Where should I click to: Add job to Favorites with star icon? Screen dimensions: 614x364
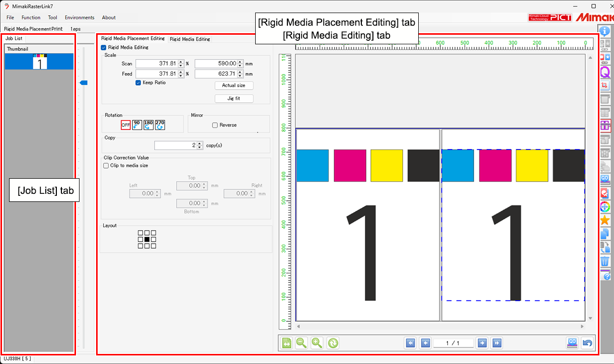click(x=605, y=220)
